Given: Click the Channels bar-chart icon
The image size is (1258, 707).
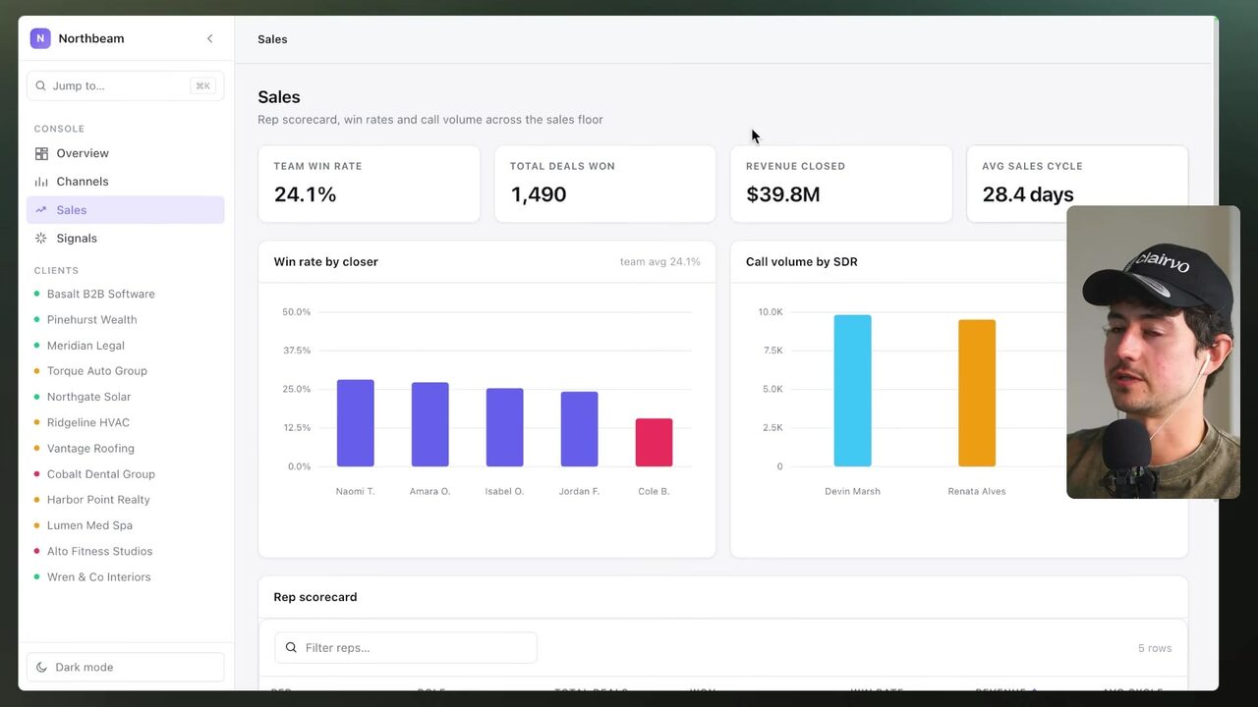Looking at the screenshot, I should [x=41, y=182].
